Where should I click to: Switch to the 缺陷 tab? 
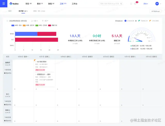click(51, 4)
